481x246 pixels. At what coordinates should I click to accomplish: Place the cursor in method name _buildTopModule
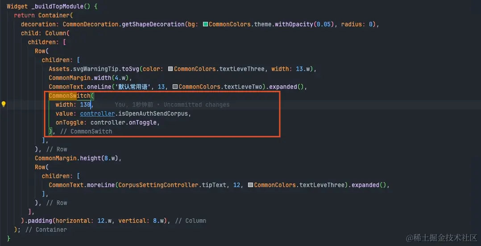click(x=58, y=6)
